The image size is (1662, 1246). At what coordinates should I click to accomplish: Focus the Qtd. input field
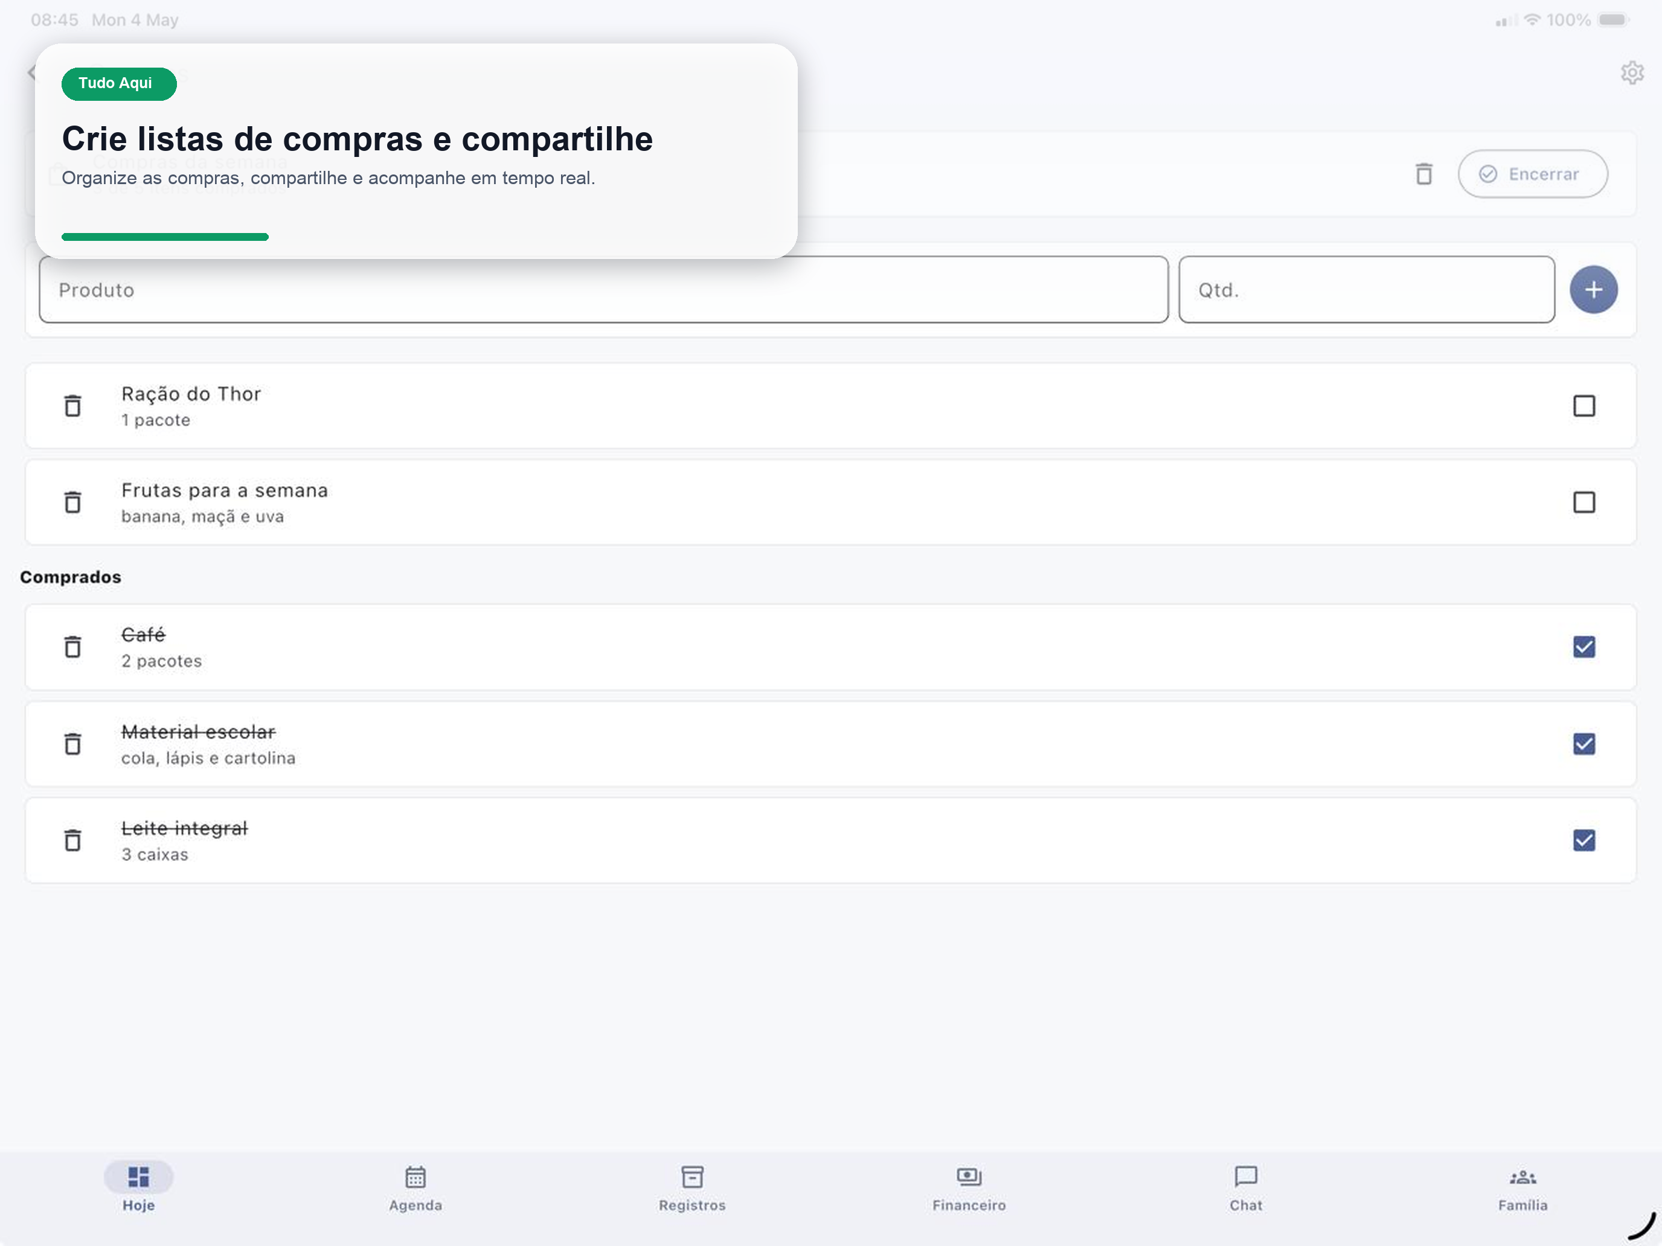pos(1366,290)
